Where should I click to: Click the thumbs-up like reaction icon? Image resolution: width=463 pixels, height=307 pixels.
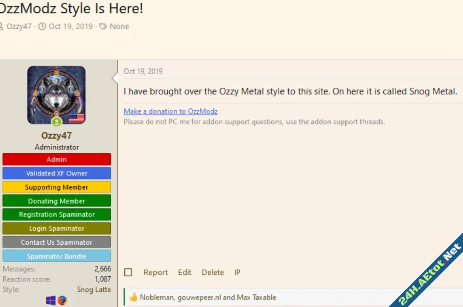pos(133,297)
